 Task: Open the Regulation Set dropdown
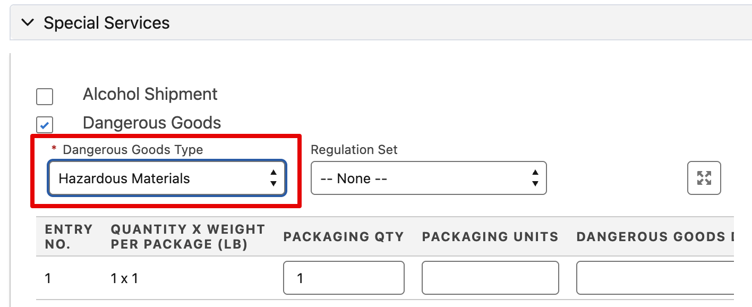click(x=429, y=178)
